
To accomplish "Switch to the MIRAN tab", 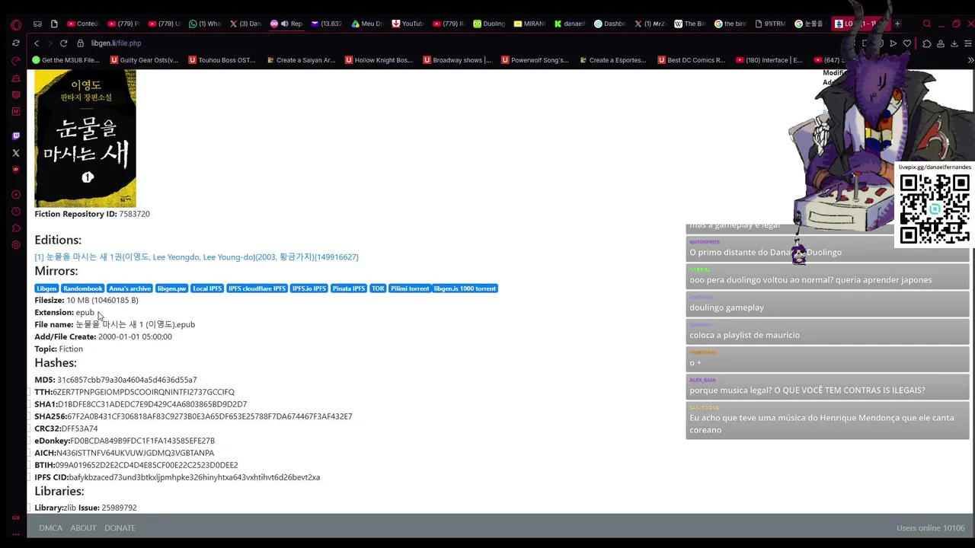I will point(529,24).
